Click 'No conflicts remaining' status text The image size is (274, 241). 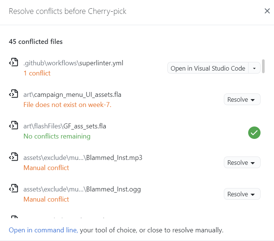(x=57, y=136)
